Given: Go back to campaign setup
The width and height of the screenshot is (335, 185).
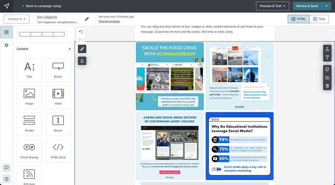Looking at the screenshot, I should (x=41, y=6).
